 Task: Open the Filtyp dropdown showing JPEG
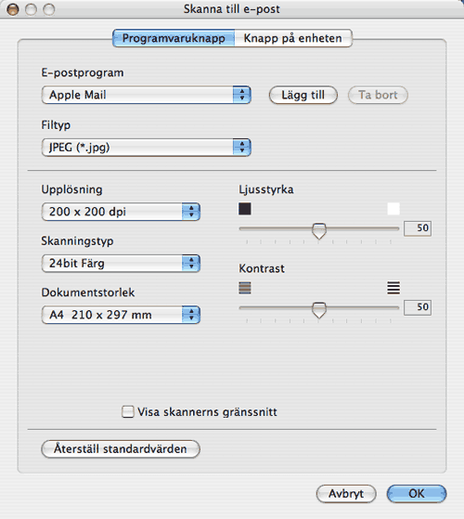[147, 148]
